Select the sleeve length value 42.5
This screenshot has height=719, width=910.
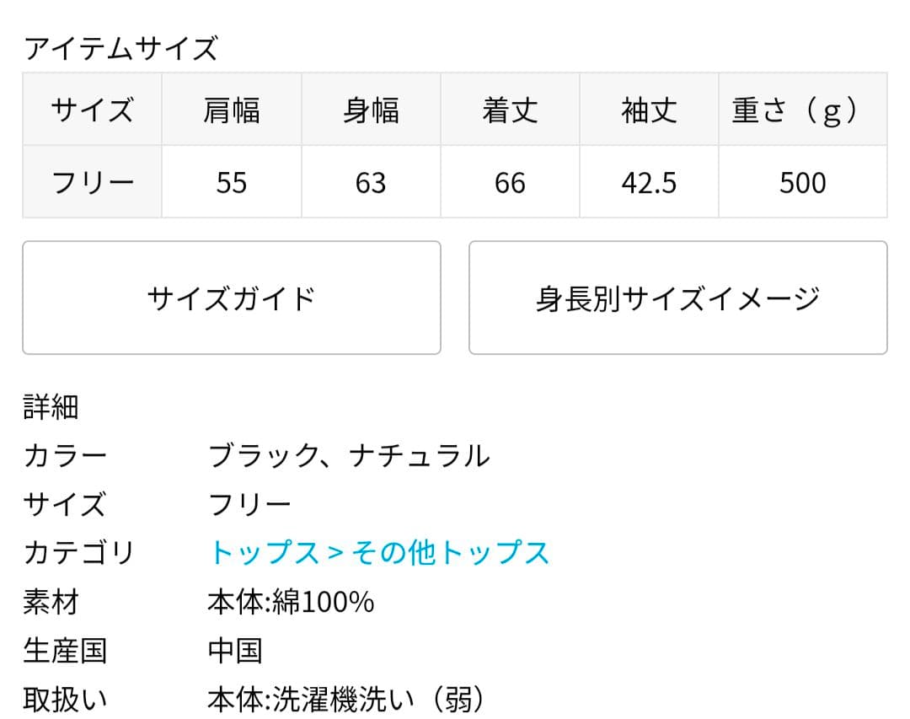point(649,182)
